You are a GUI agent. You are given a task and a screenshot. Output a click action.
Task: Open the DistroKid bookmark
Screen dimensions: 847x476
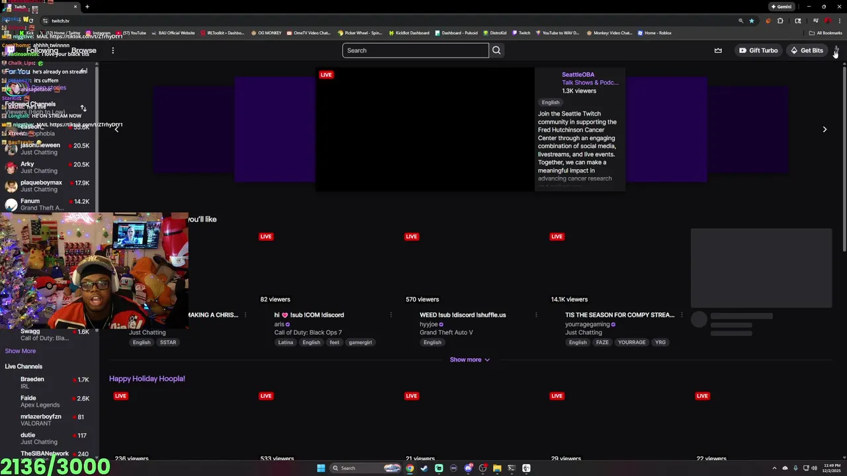click(495, 32)
